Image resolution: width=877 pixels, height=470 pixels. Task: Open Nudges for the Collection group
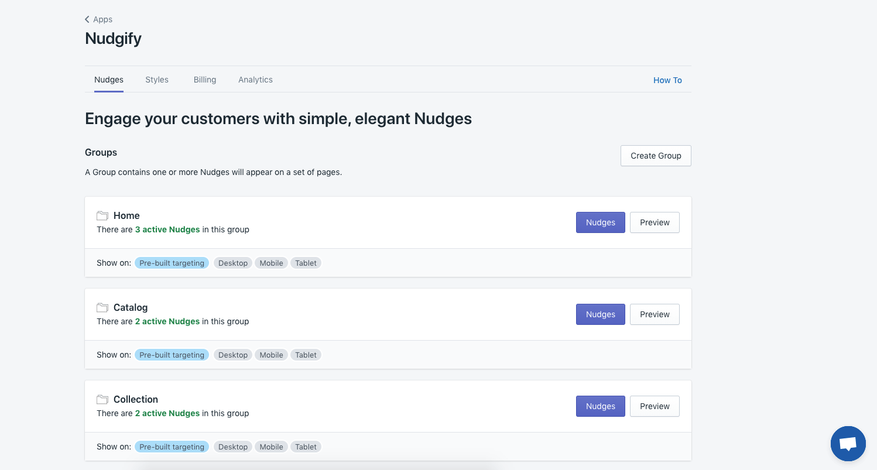pyautogui.click(x=601, y=406)
